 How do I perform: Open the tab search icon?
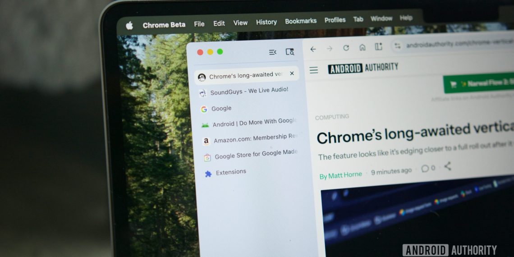click(x=290, y=52)
